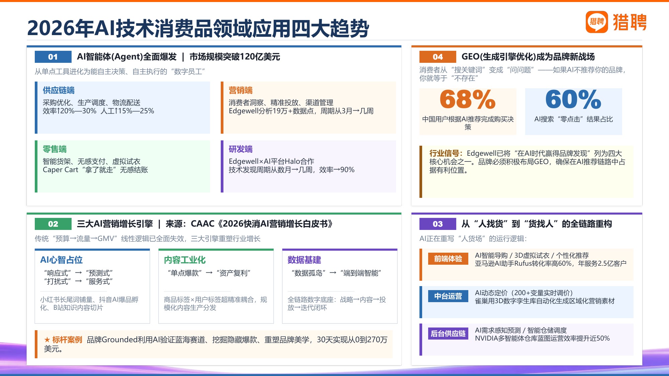The image size is (669, 376).
Task: Click text AI智能导购 / 3D虚拟试衣 / 个性化推荐
Action: pos(532,255)
